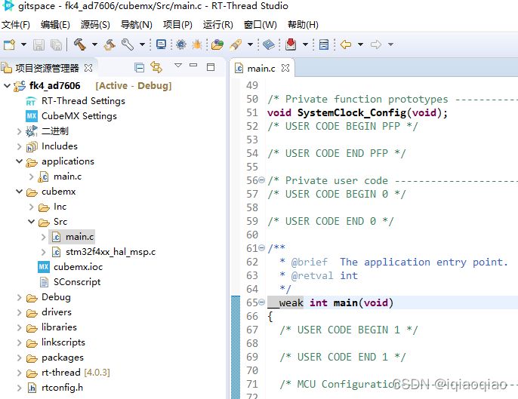This screenshot has height=399, width=518.
Task: Close the main.c editor tab
Action: (285, 68)
